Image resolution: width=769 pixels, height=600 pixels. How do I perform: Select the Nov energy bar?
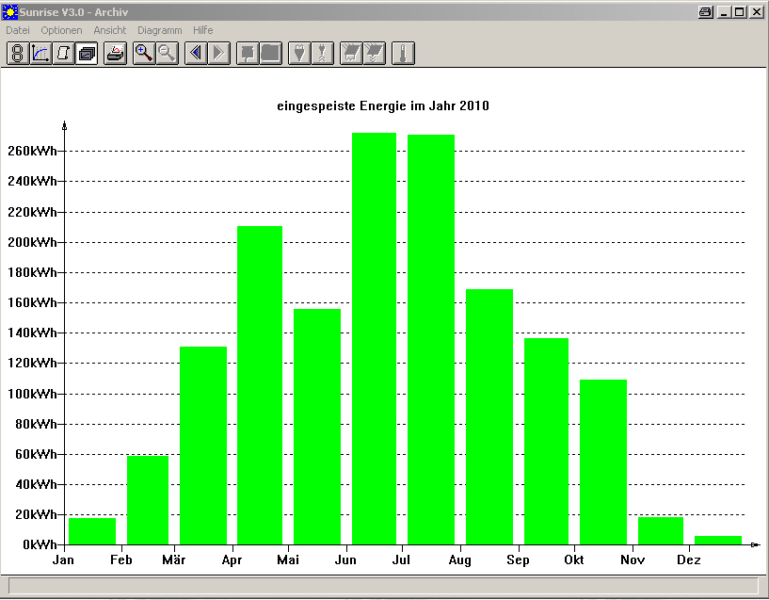[661, 531]
